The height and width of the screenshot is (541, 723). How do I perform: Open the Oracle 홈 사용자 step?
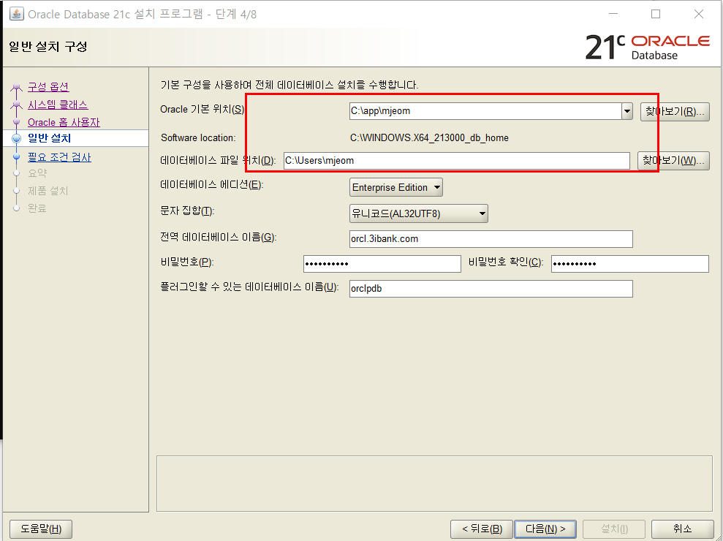[64, 122]
